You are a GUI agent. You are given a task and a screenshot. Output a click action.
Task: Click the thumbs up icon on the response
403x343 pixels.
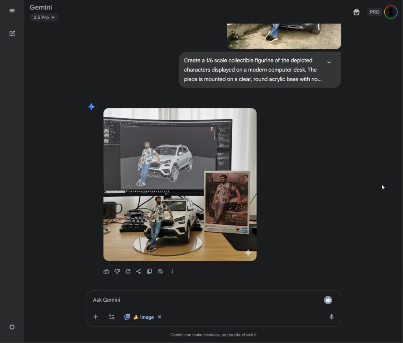point(106,271)
